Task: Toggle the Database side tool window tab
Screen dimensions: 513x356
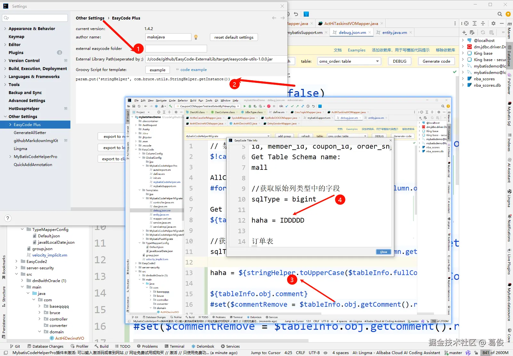Action: click(509, 56)
